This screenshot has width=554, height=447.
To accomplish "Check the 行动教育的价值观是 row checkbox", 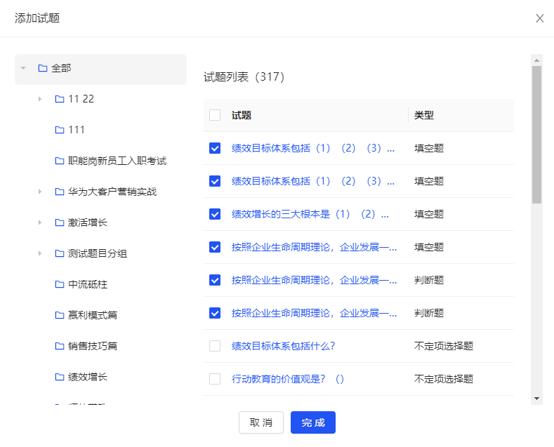I will (215, 379).
